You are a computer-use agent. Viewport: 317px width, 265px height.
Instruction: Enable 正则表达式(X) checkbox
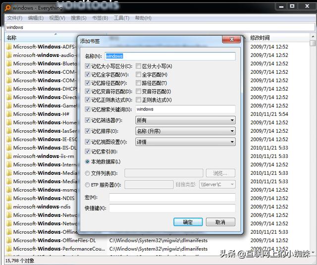tap(138, 100)
